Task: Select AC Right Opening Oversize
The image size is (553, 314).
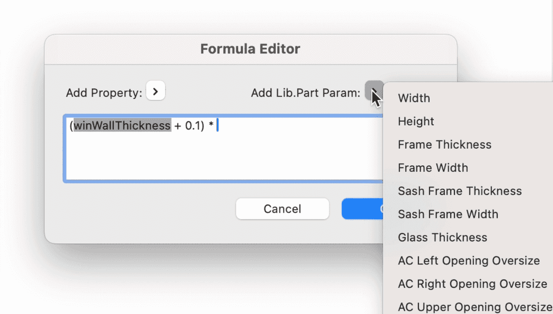Action: [471, 284]
